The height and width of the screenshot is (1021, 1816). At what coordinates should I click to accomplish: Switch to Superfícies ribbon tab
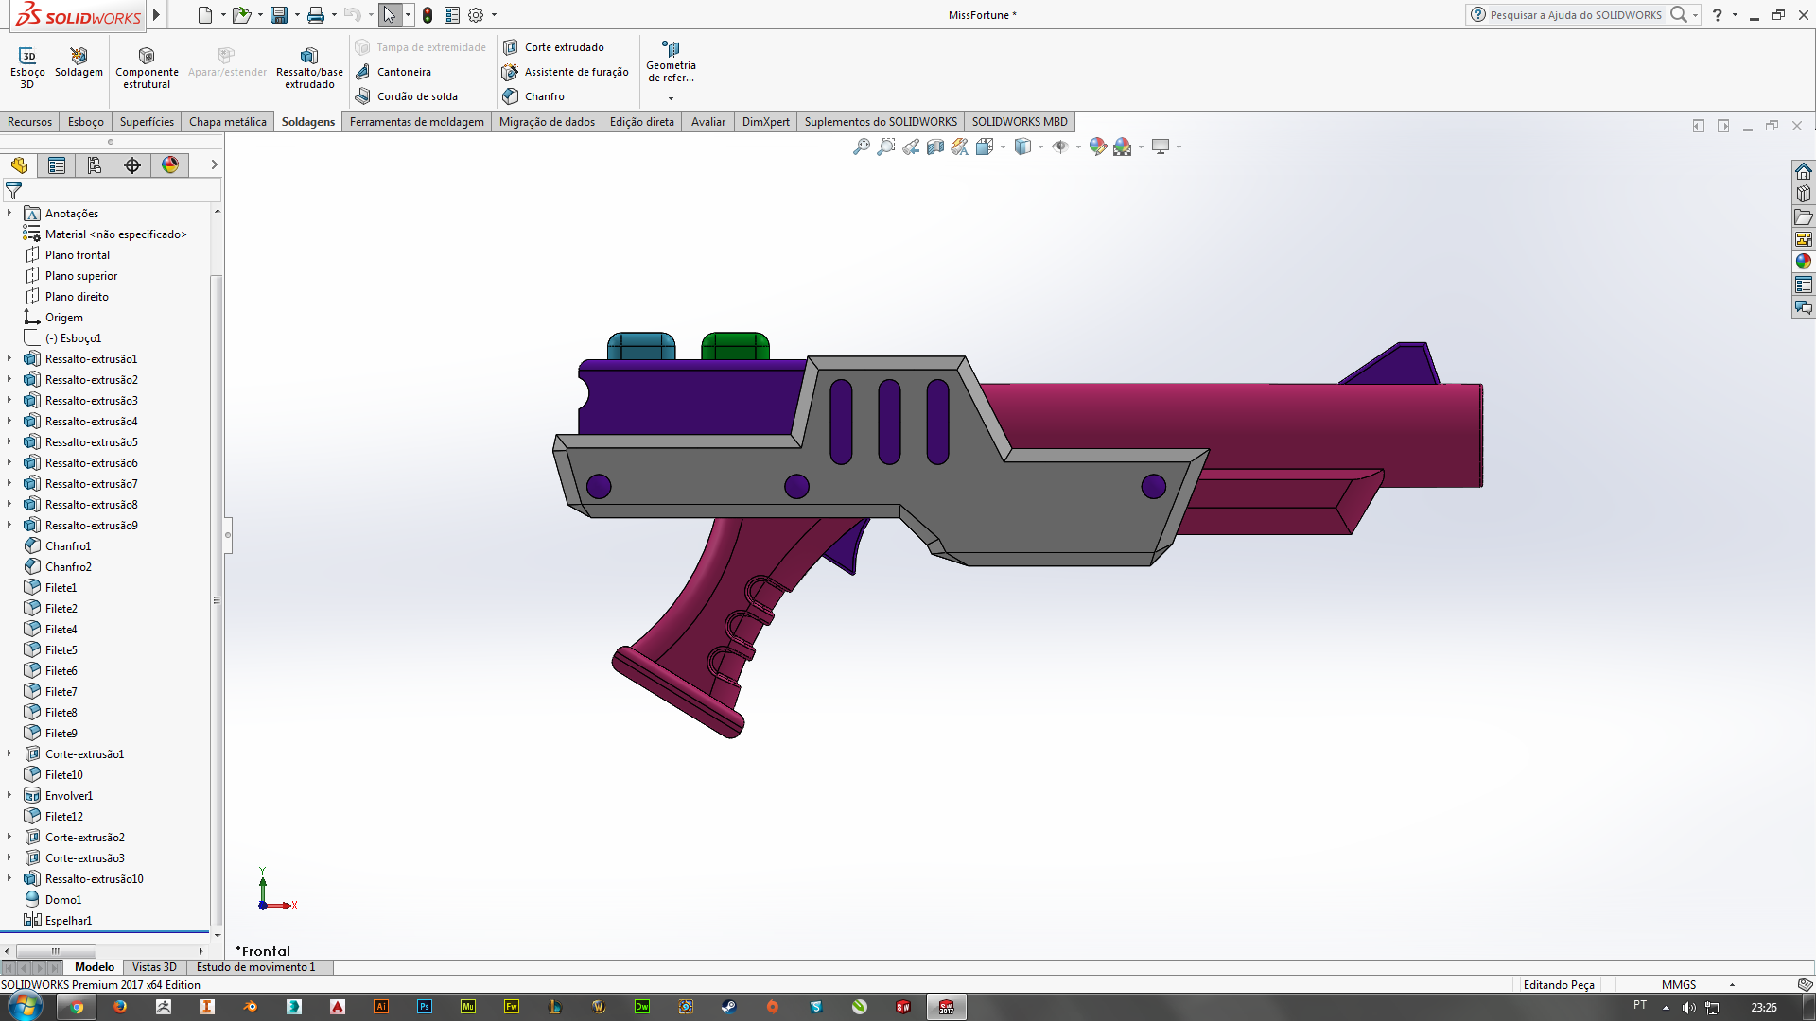(147, 122)
